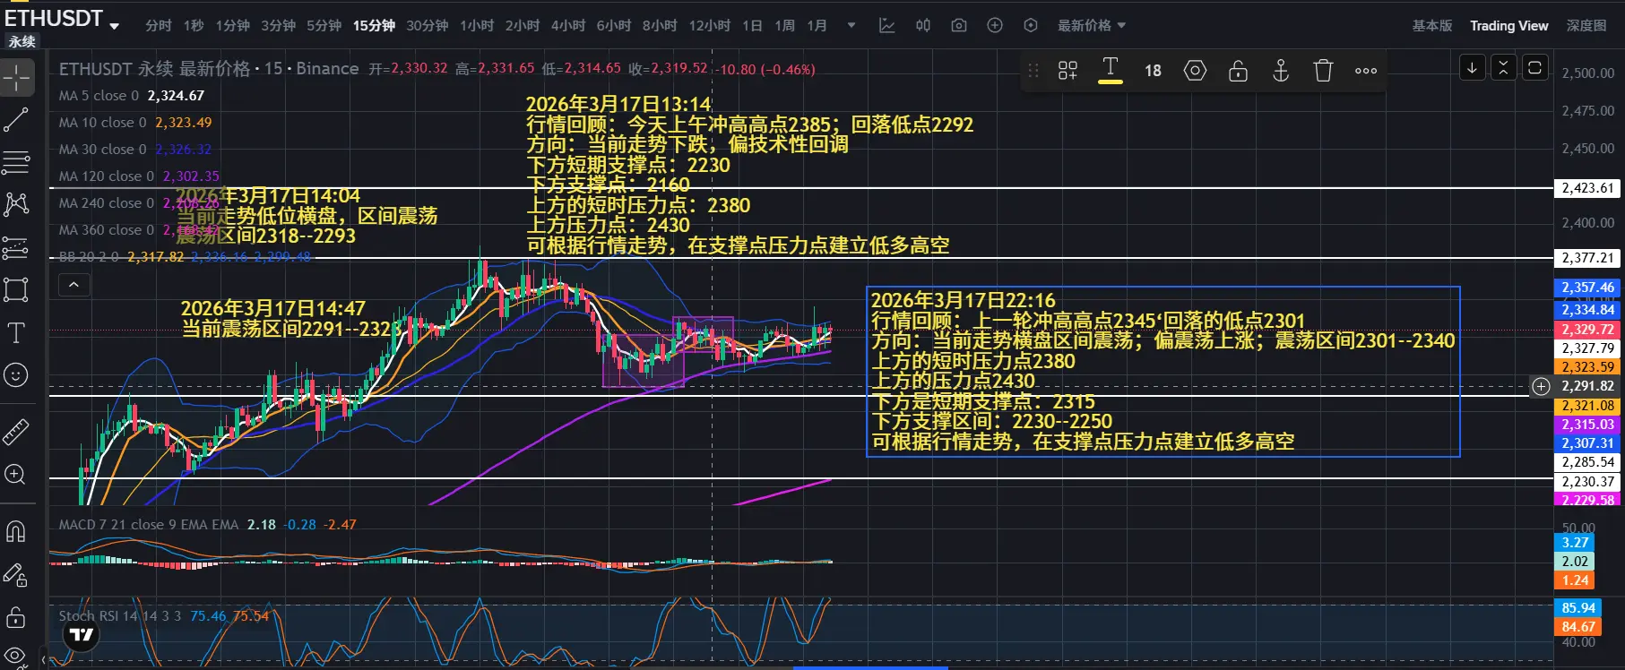
Task: Lock the selected text drawing
Action: pyautogui.click(x=1238, y=71)
